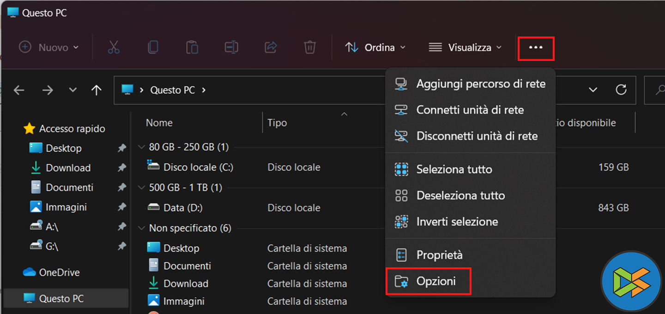Open the Ordina sort dropdown
The height and width of the screenshot is (314, 665).
[375, 48]
